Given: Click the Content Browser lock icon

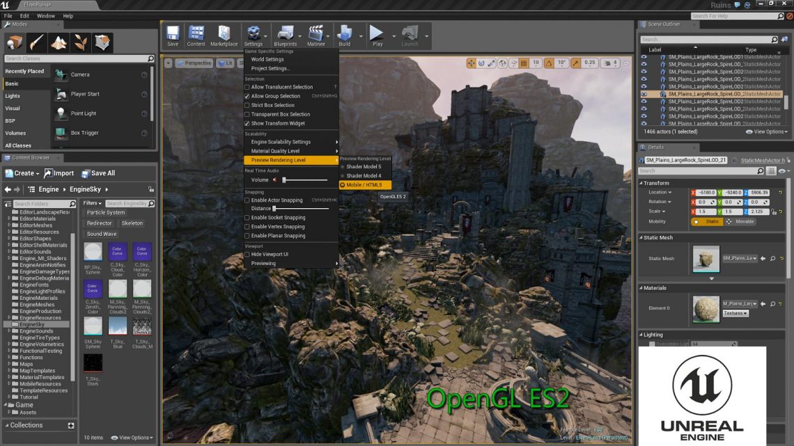Looking at the screenshot, I should click(151, 189).
